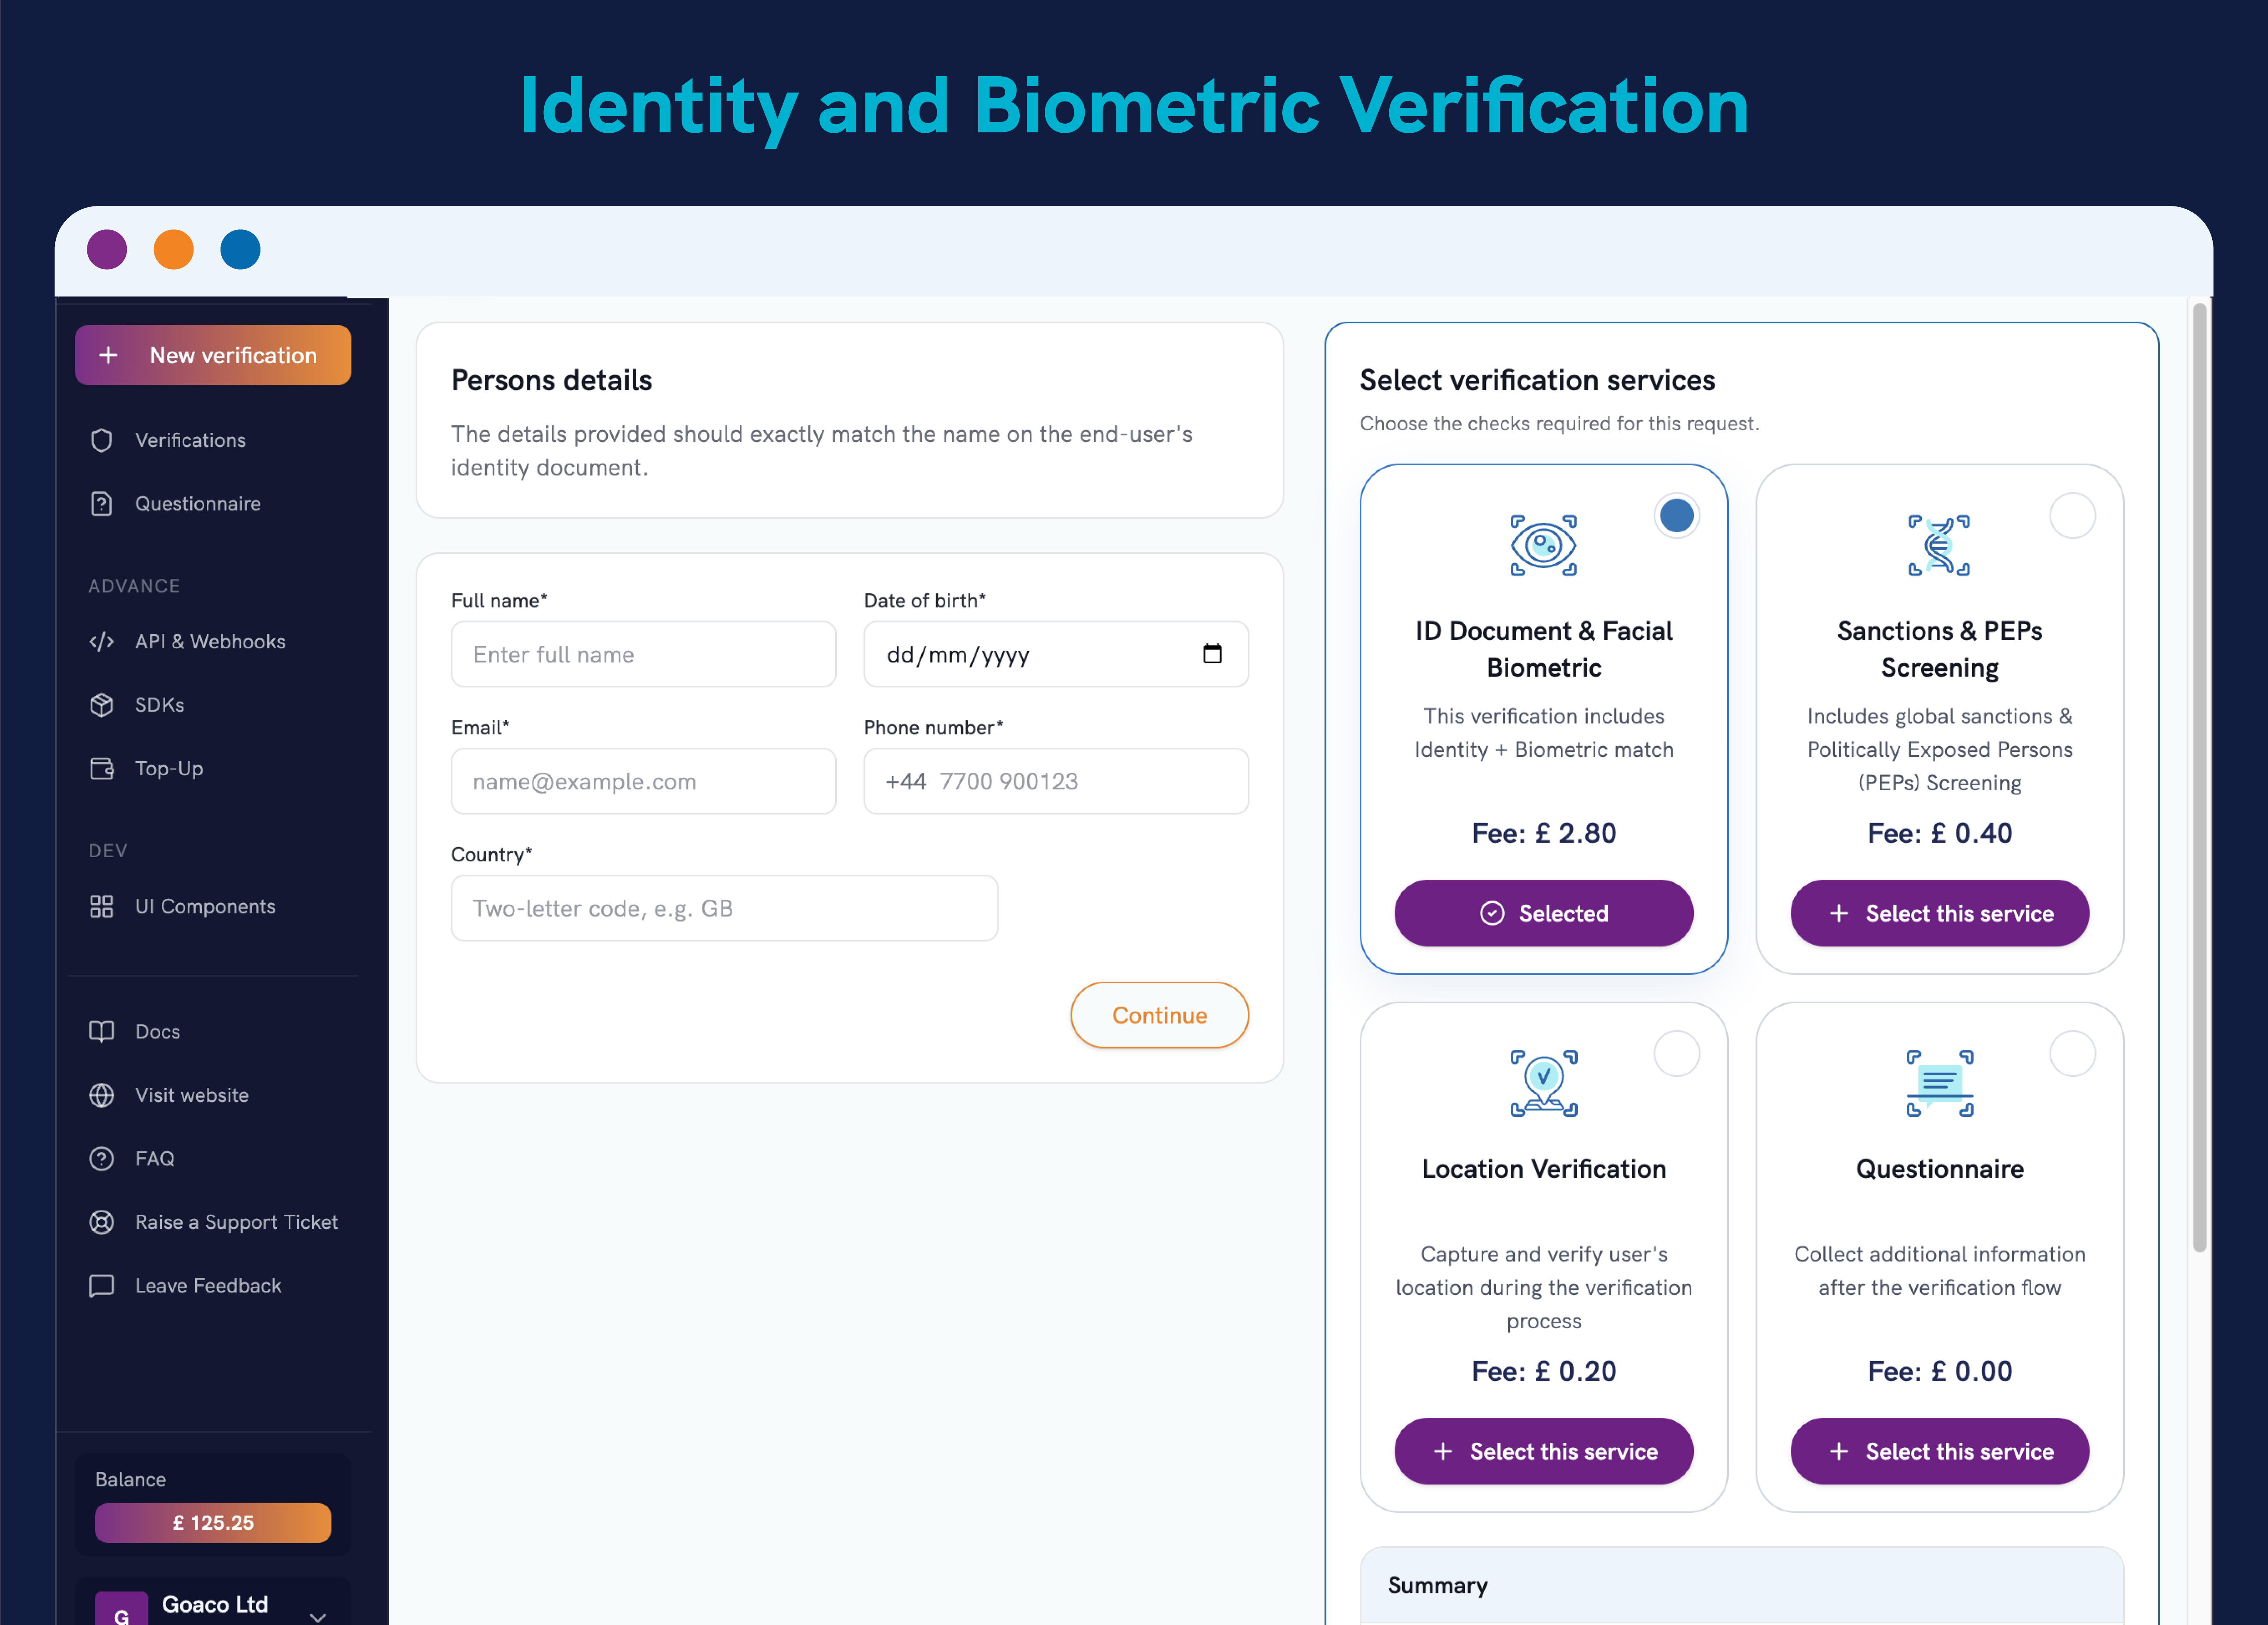Click the Full name input field
The image size is (2268, 1625).
[643, 654]
